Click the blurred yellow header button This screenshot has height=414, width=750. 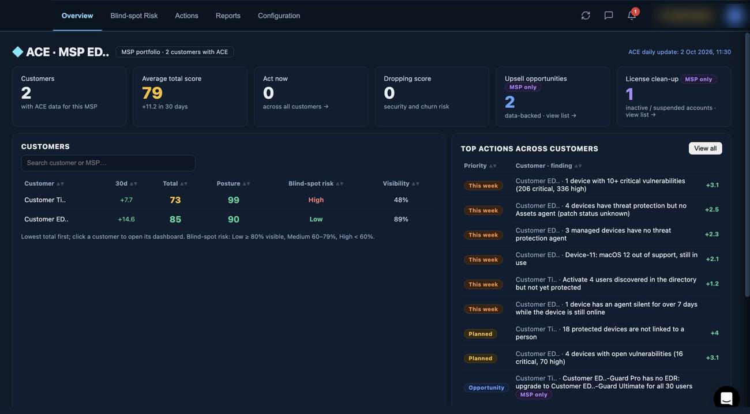click(684, 16)
